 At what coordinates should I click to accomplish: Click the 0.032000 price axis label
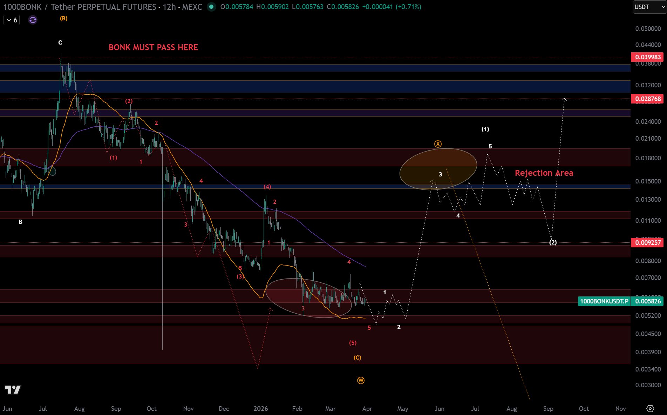click(x=648, y=85)
